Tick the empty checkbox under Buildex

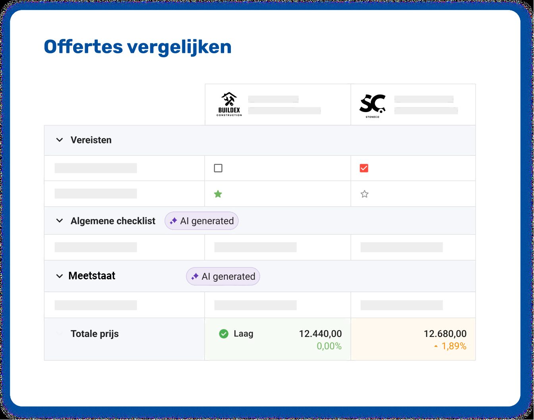[218, 168]
